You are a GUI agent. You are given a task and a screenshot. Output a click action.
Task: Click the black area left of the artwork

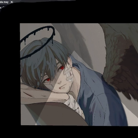(10, 73)
